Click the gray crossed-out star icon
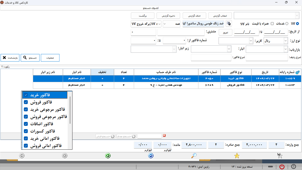This screenshot has width=302, height=170. point(280,156)
